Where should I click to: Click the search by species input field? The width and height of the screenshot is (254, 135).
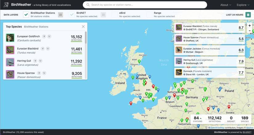[145, 5]
